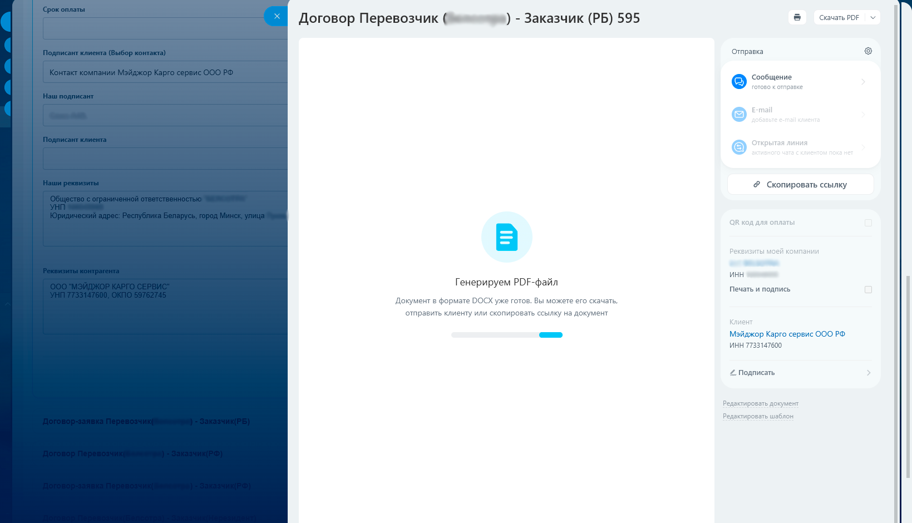
Task: Click the blue document file icon
Action: click(x=507, y=237)
